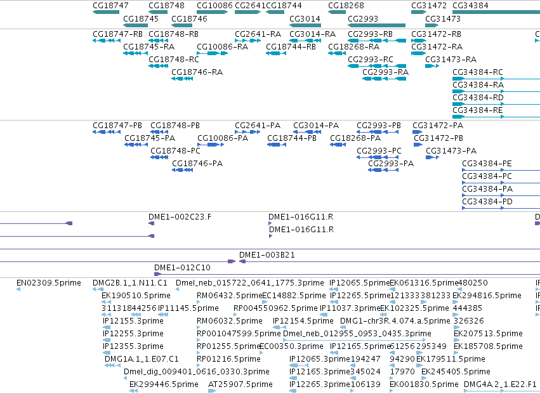Open transcript CG31472-RB
Screen dimensions: 540x394
[x=437, y=34]
